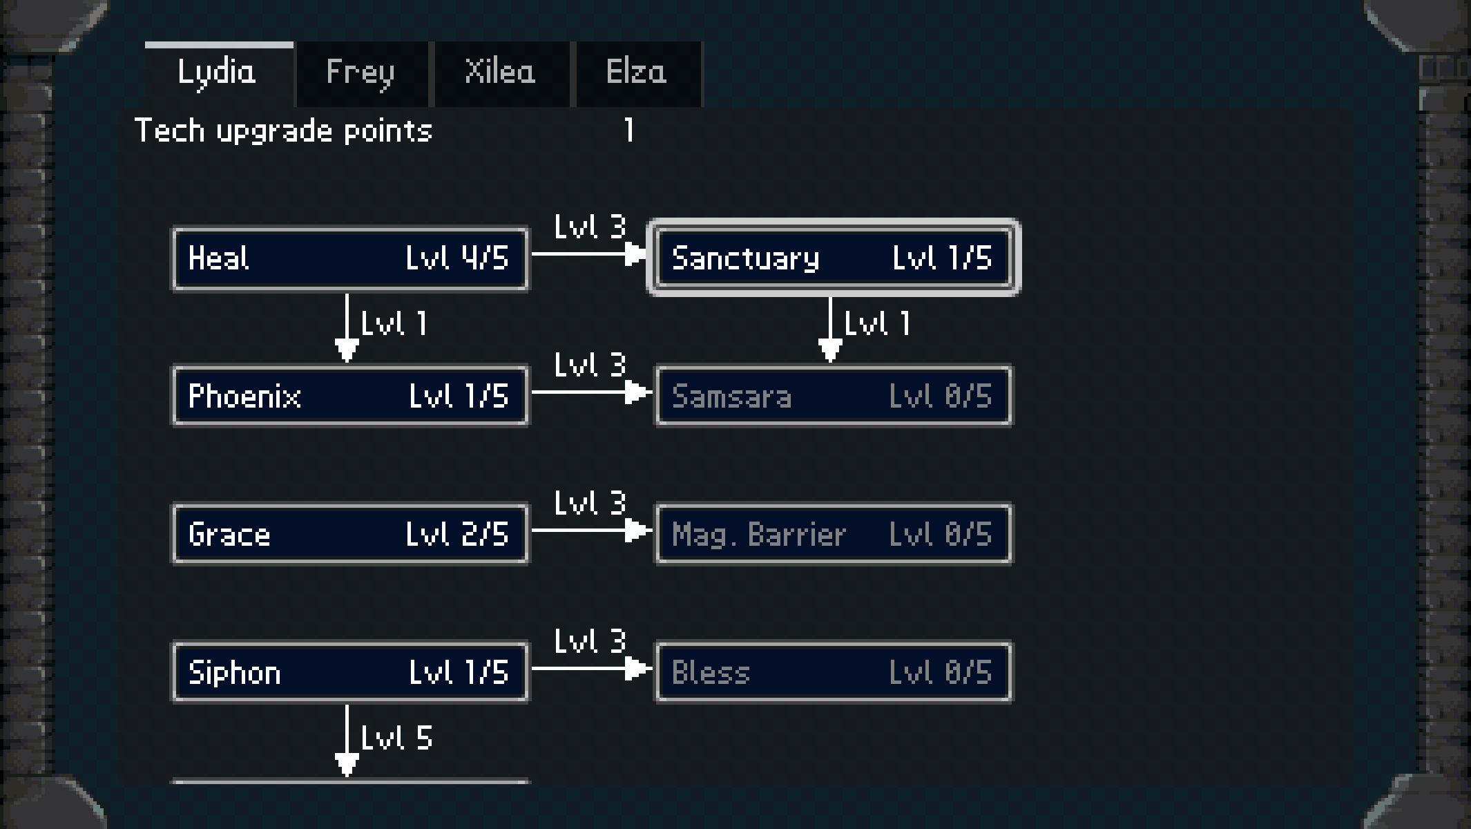Click the arrow from Heal to Sanctuary
Screen dimensions: 1471x829
[x=591, y=254]
